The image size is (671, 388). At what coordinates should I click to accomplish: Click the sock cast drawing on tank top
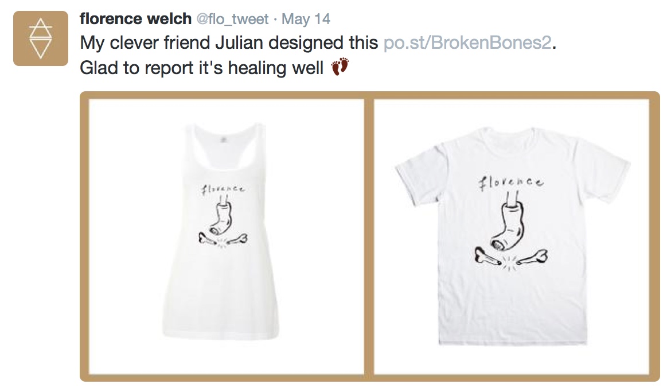click(x=221, y=215)
